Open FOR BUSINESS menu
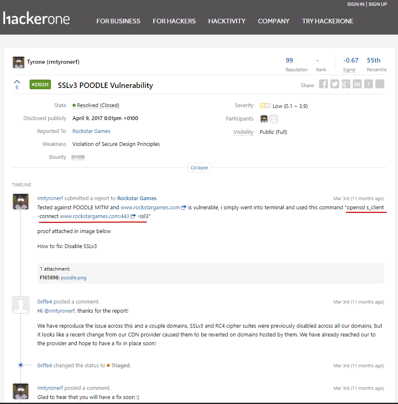The image size is (398, 404). point(118,21)
